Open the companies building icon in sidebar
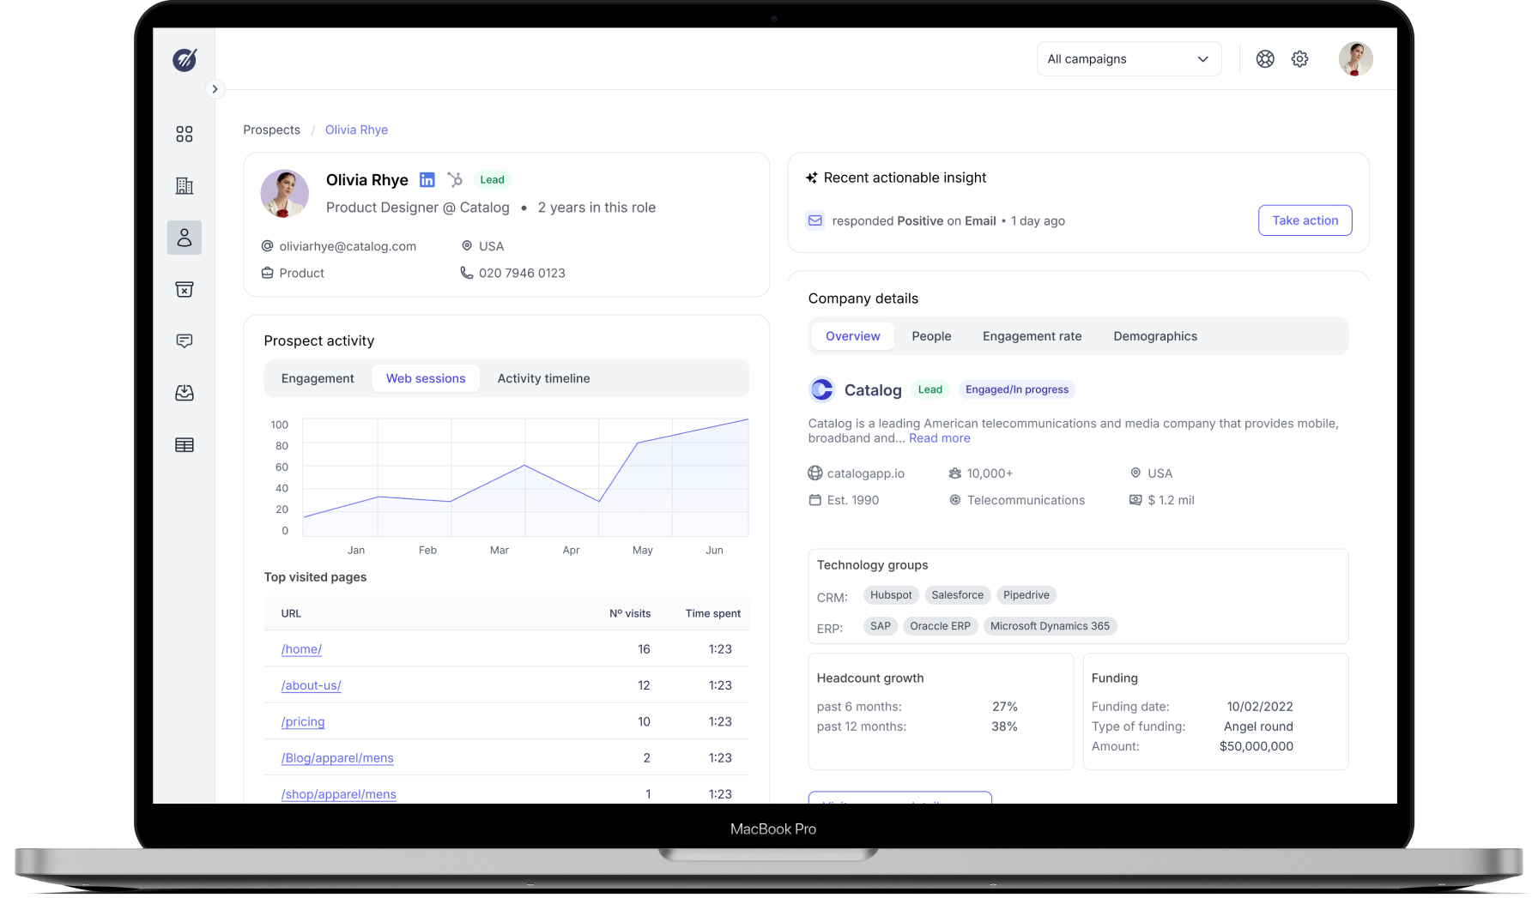The image size is (1538, 898). click(185, 186)
